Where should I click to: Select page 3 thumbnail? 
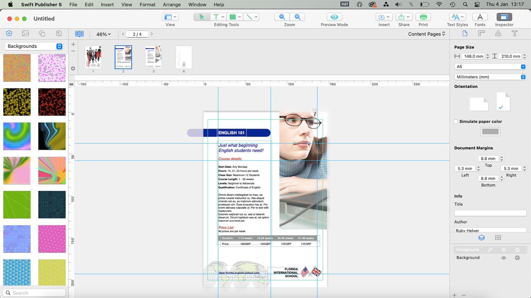coord(154,57)
